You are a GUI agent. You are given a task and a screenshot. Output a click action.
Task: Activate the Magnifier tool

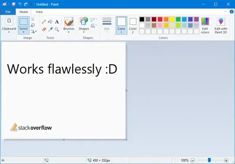point(57,29)
